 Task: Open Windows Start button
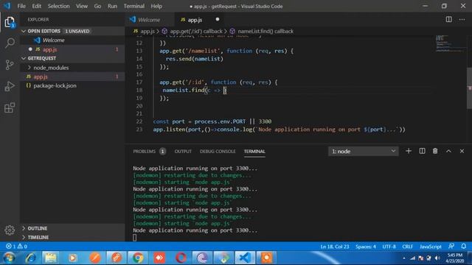pos(9,258)
